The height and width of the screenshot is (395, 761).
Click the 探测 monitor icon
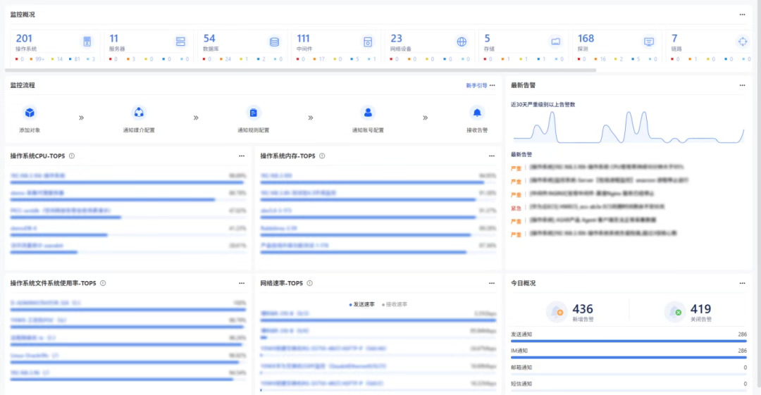[649, 42]
